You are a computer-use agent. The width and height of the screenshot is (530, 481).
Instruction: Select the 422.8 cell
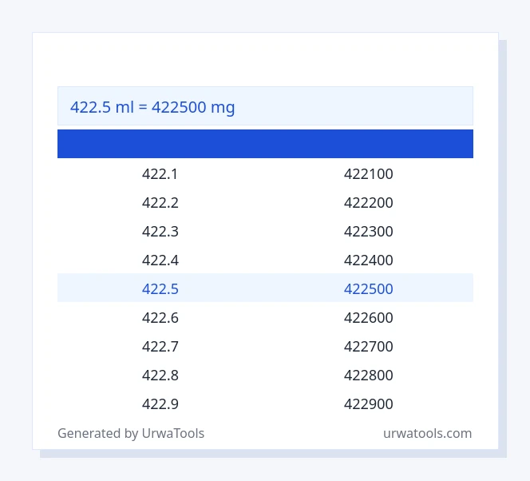pyautogui.click(x=160, y=376)
